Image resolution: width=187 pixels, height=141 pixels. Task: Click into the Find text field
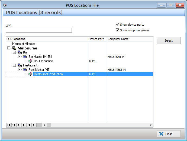39,30
